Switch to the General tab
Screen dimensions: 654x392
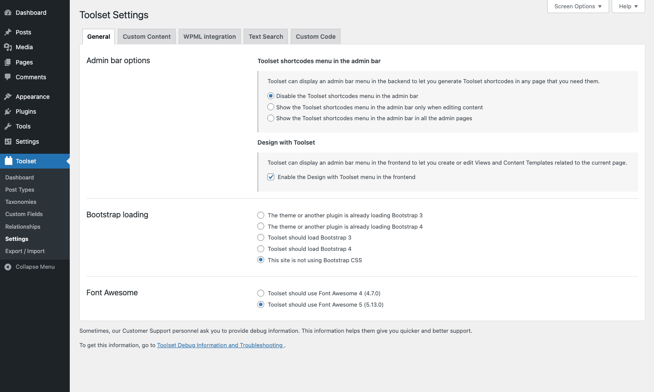click(99, 37)
